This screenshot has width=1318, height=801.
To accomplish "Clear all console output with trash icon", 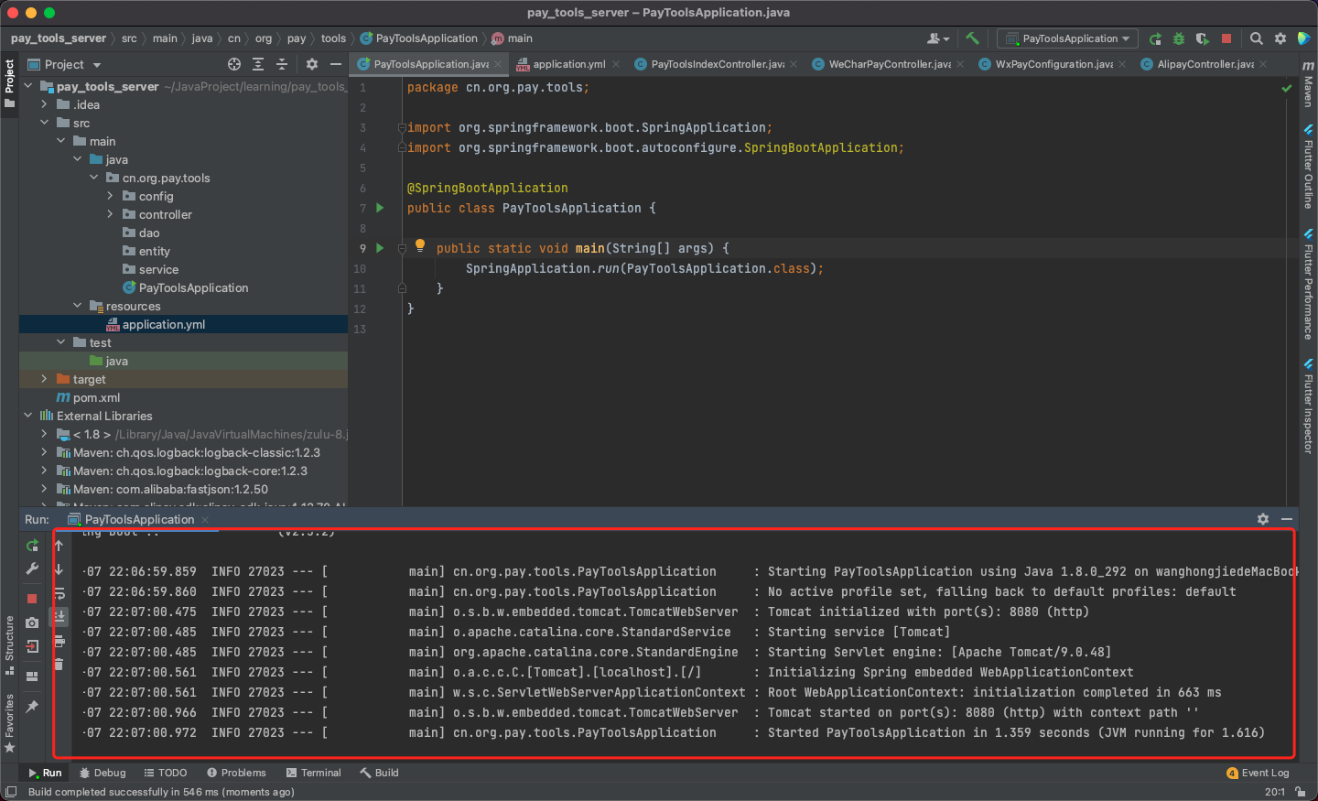I will (x=59, y=664).
